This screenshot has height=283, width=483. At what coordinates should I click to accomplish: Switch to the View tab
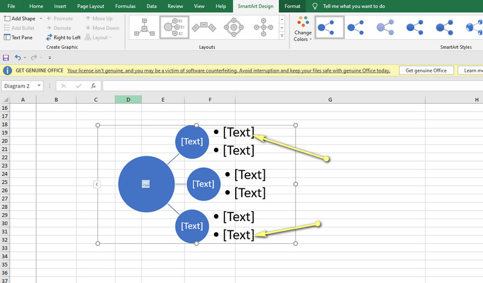[199, 6]
